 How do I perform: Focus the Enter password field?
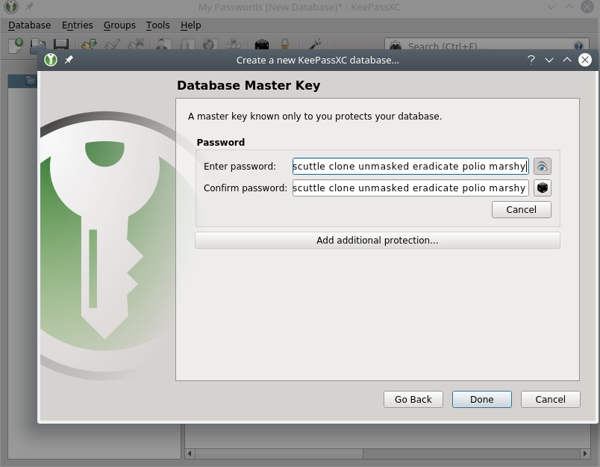click(x=410, y=167)
